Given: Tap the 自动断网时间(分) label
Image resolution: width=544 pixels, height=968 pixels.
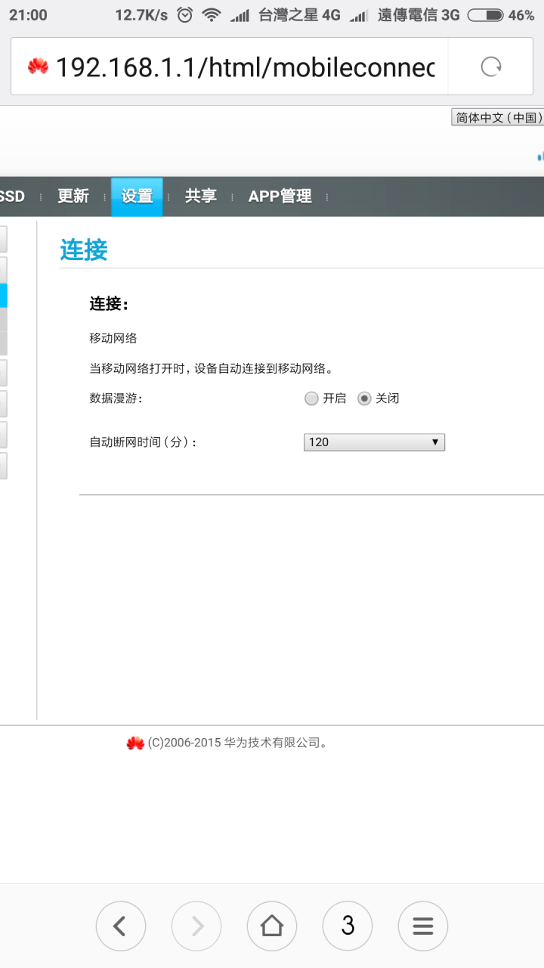Looking at the screenshot, I should point(144,442).
